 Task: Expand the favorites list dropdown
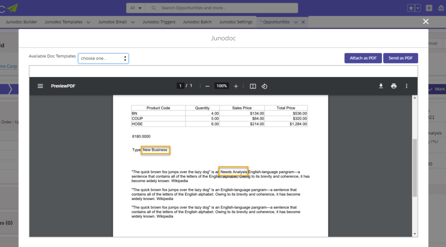418,8
